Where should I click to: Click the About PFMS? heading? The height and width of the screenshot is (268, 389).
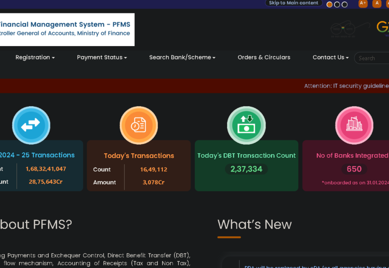coord(36,224)
